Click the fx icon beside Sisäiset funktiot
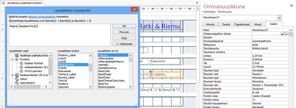Image resolution: width=296 pixels, height=108 pixels. tap(21, 63)
